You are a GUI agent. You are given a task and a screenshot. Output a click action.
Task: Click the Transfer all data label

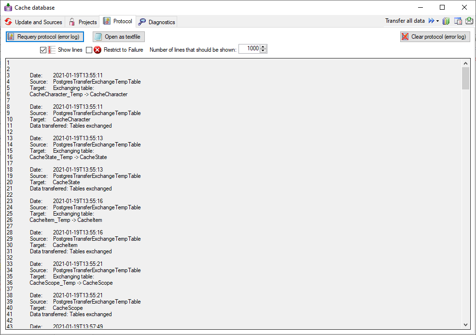[x=405, y=21]
